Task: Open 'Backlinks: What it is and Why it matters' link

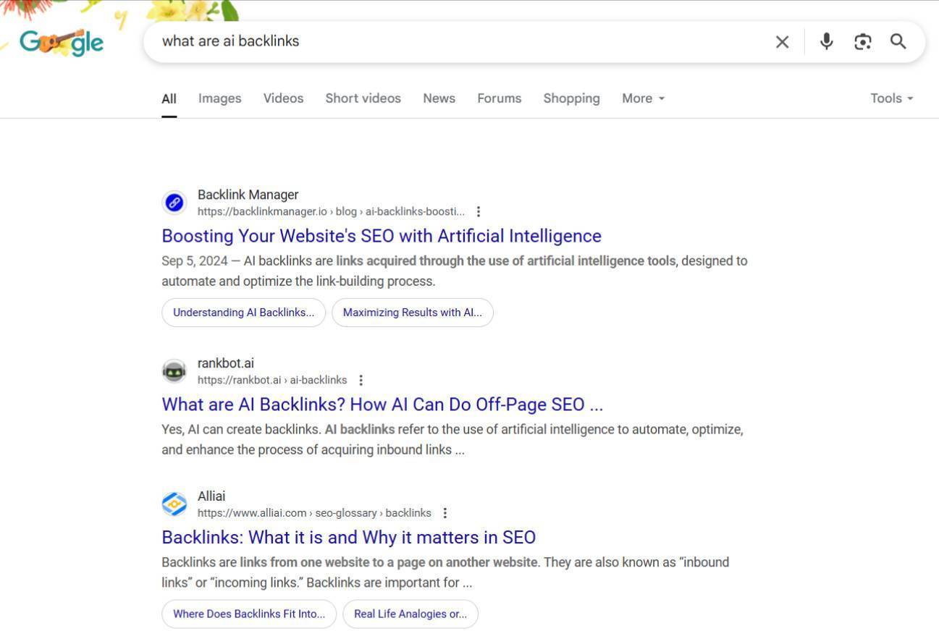Action: pos(348,538)
